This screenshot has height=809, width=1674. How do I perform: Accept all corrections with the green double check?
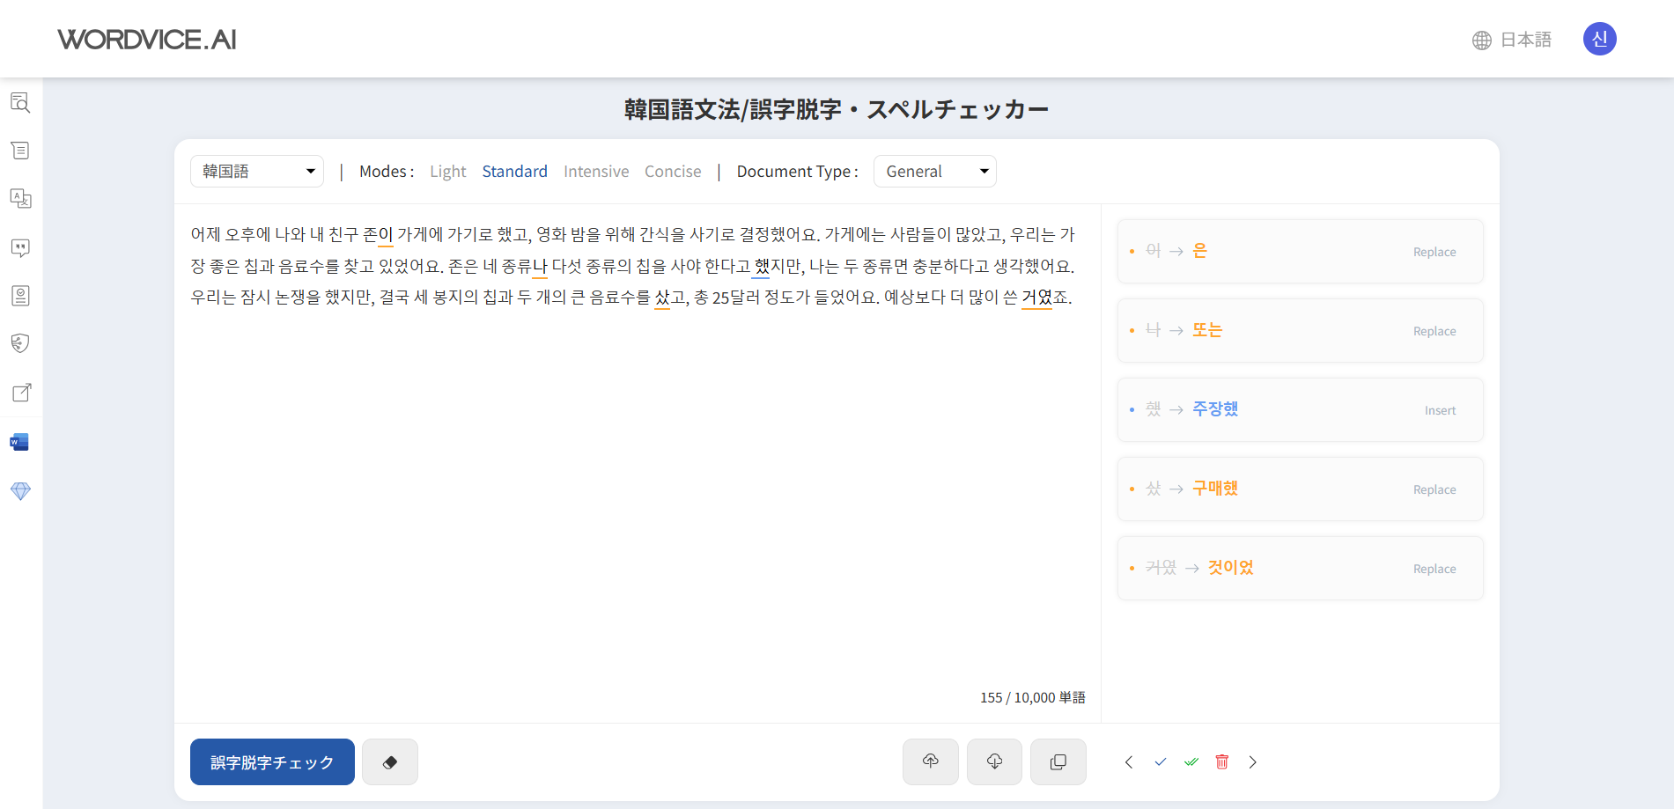(1191, 761)
